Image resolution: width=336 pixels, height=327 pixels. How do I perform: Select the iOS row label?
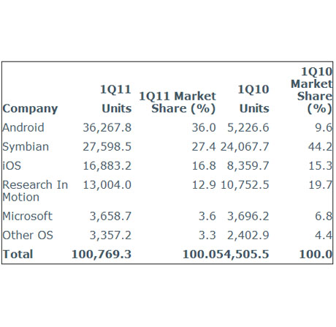12,166
